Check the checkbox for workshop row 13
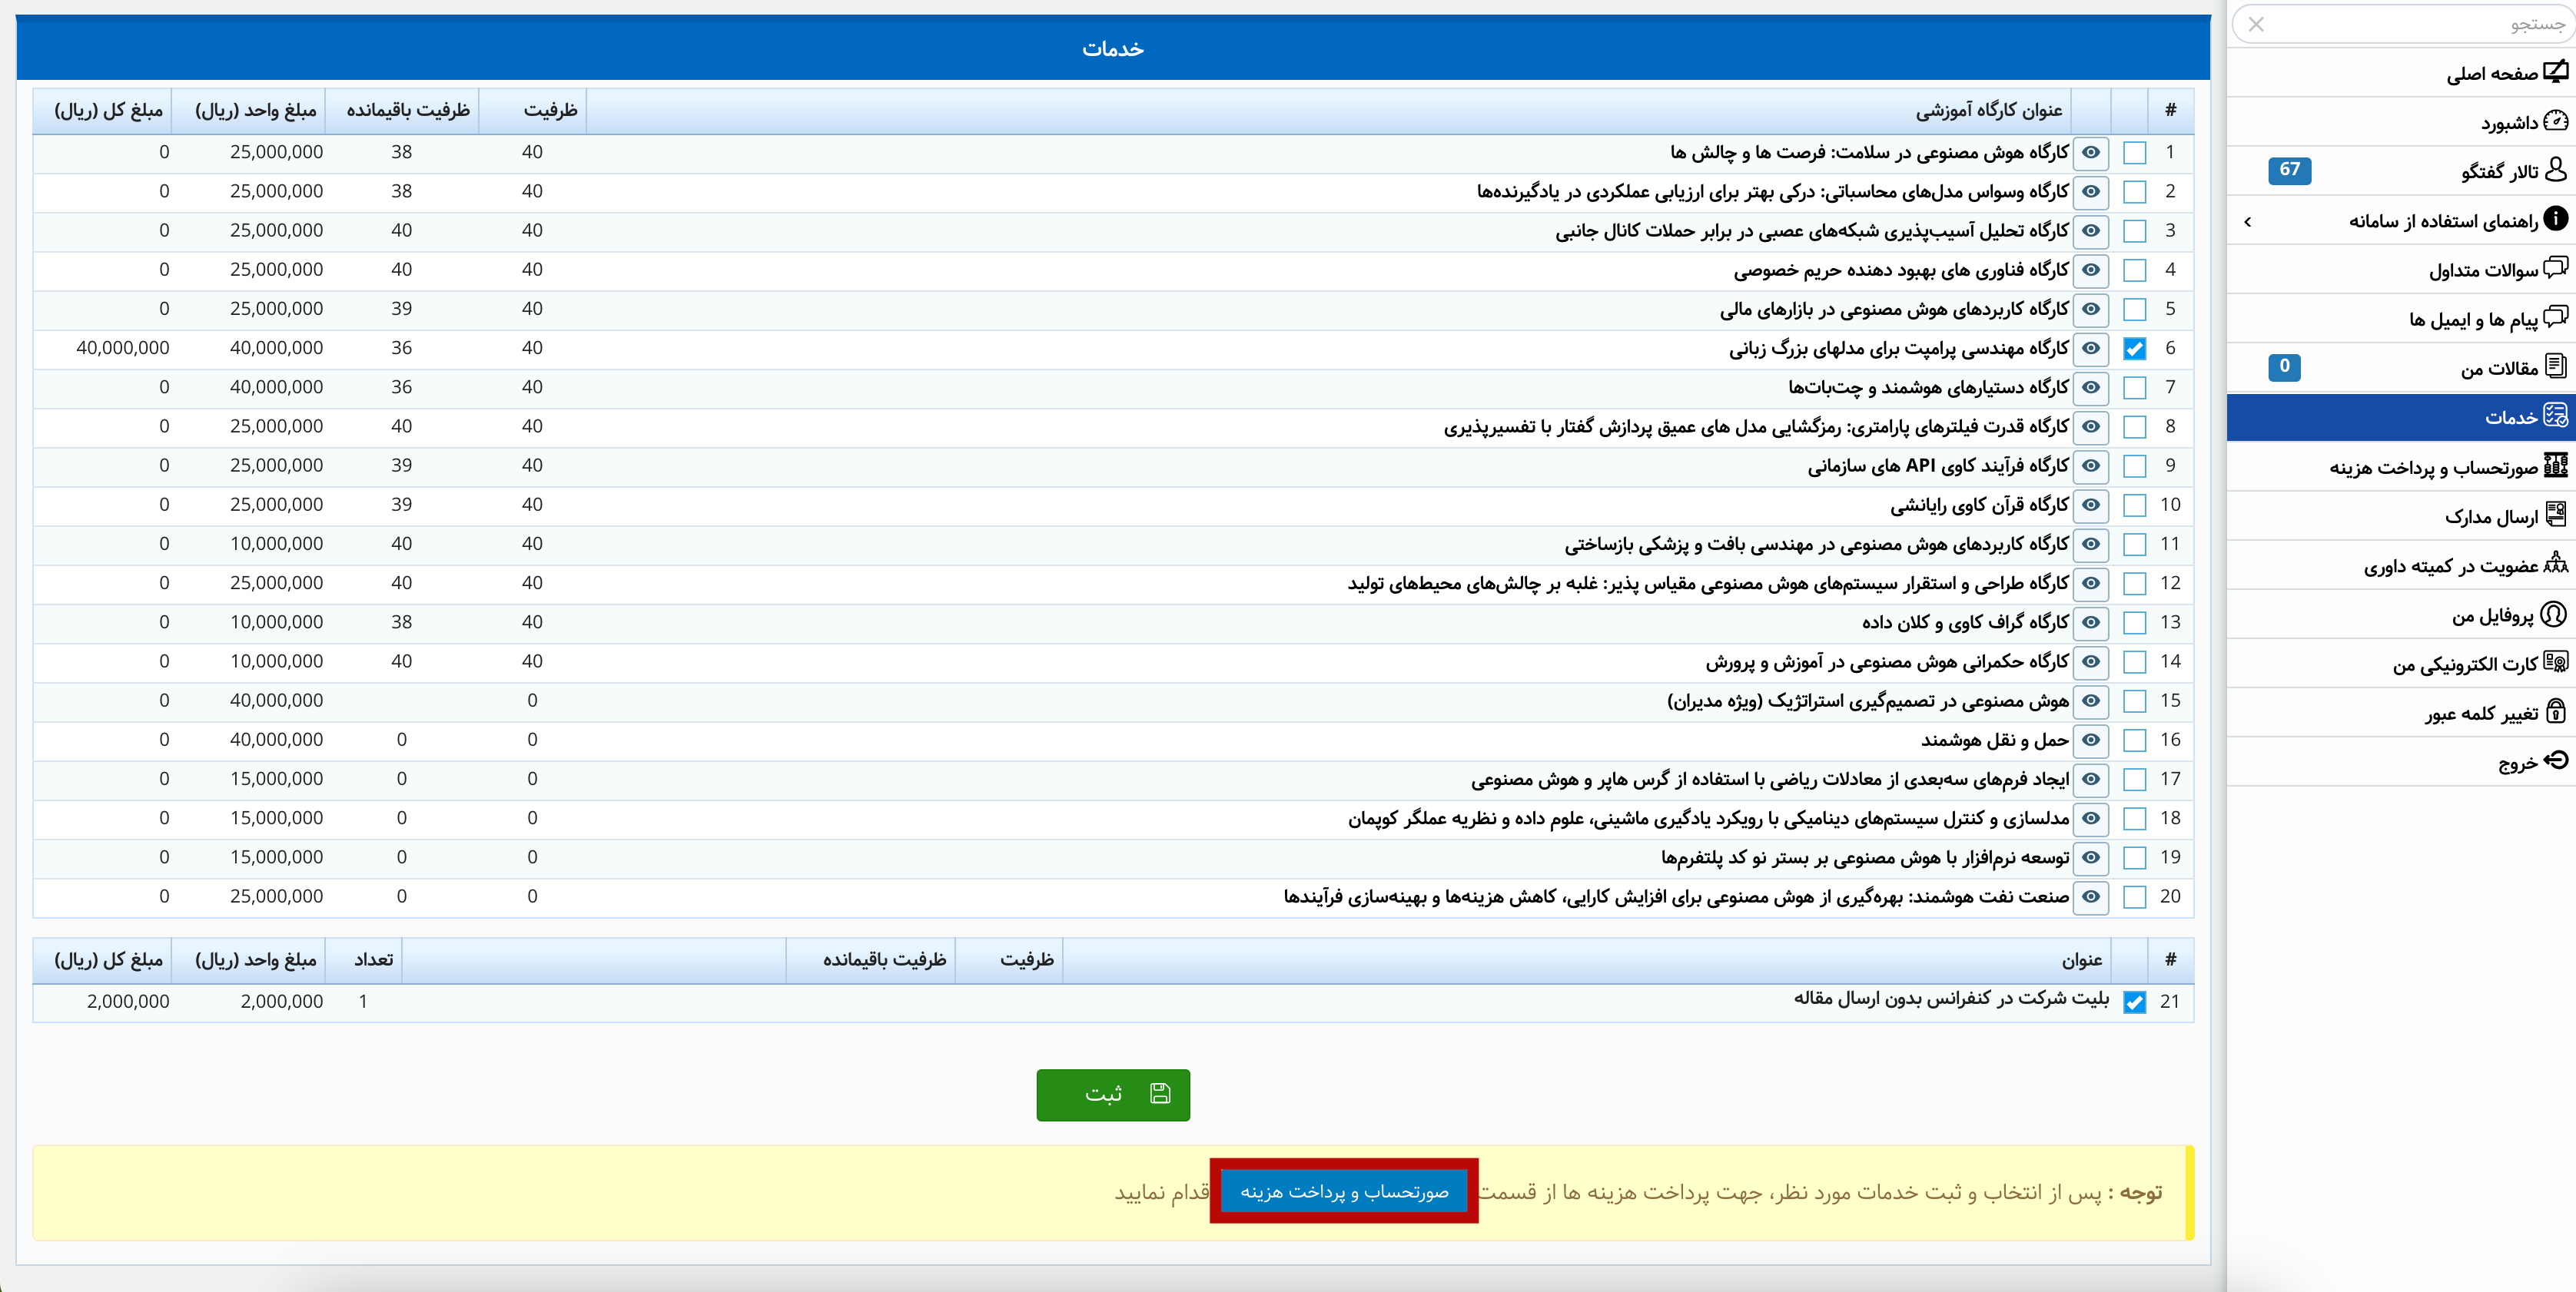 coord(2134,622)
